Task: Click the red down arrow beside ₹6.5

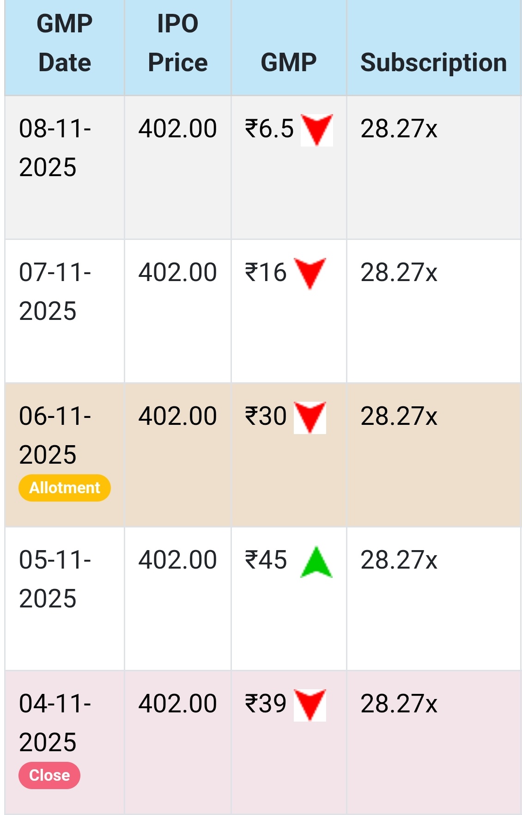Action: 317,130
